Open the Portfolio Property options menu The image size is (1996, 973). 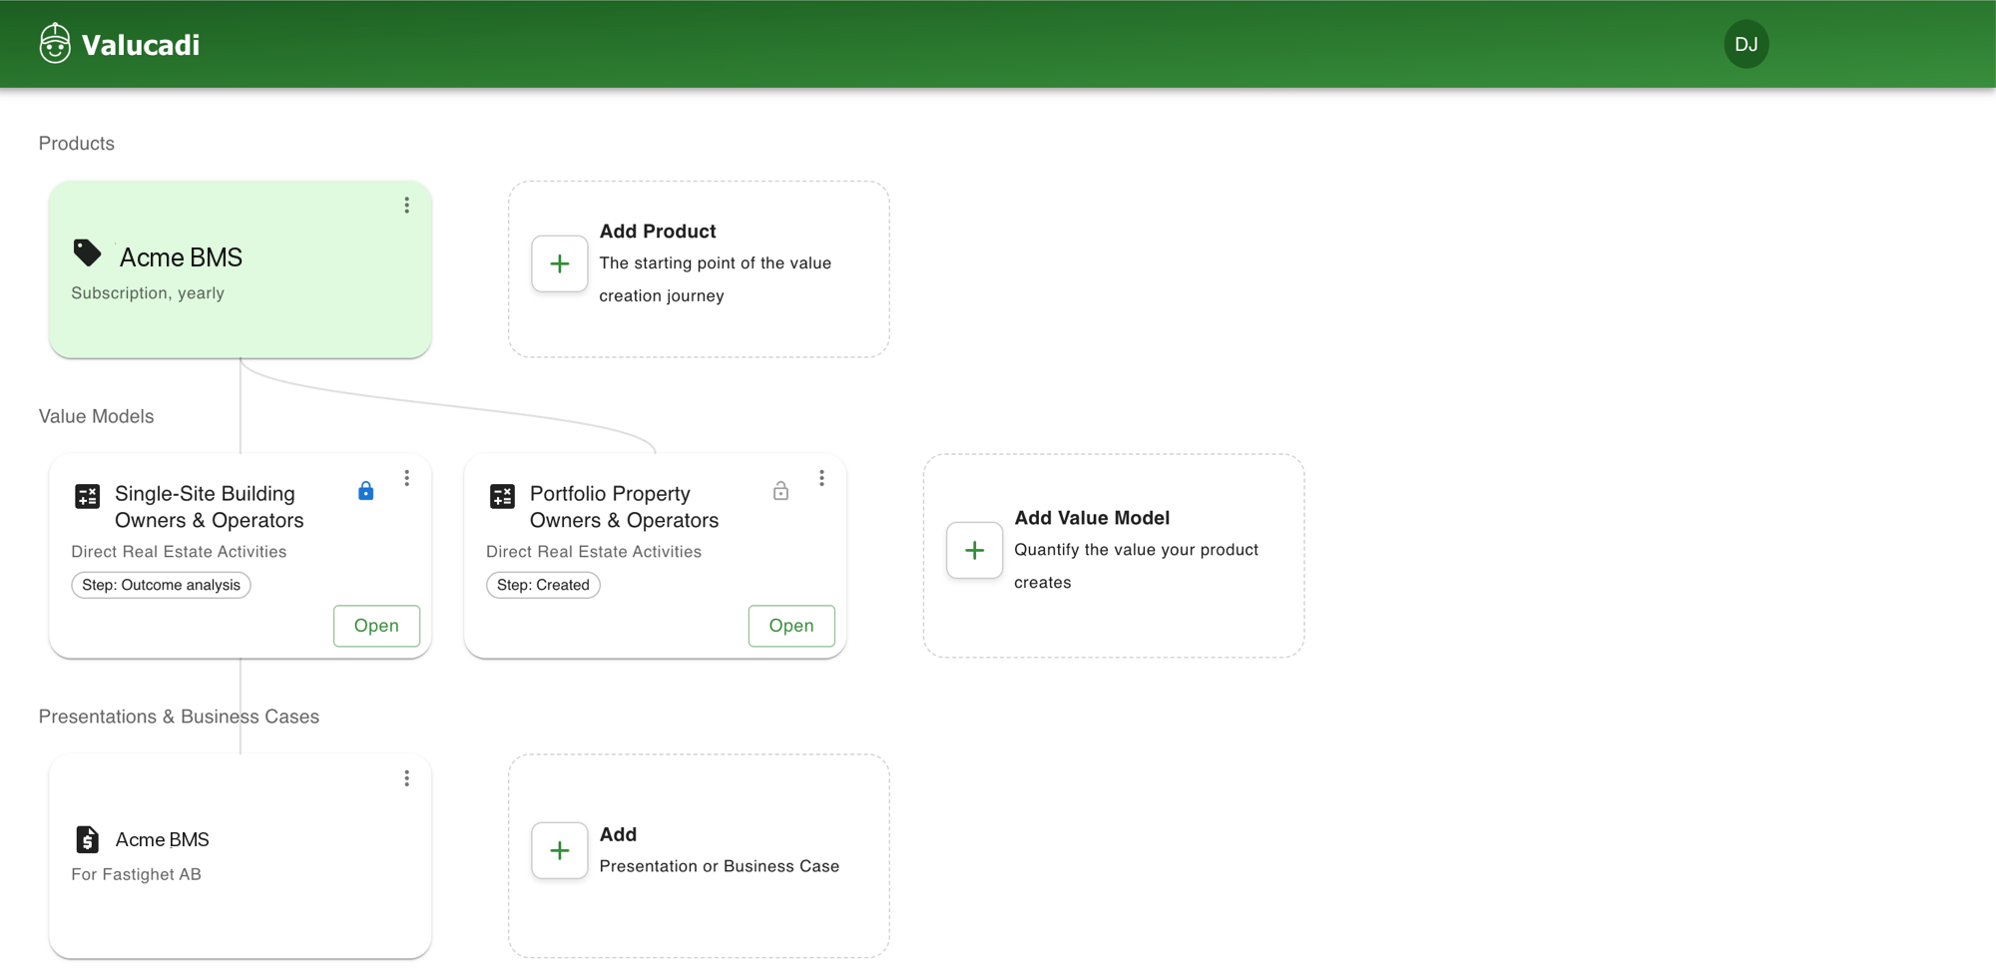[821, 478]
